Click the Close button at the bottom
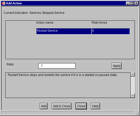 coord(81,106)
